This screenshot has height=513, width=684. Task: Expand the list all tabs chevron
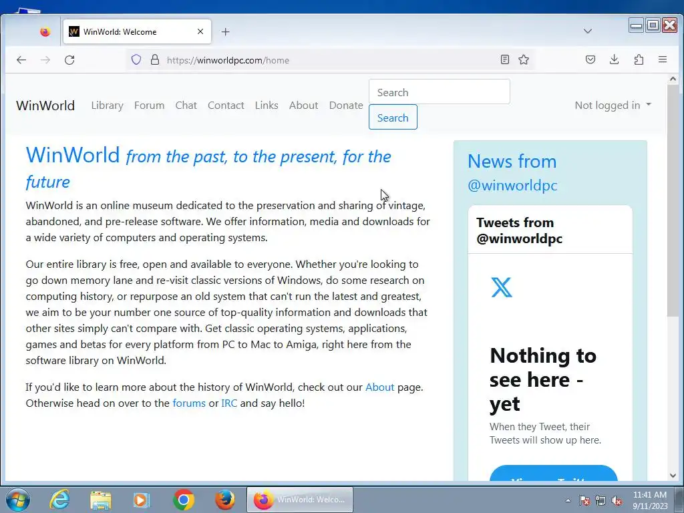click(x=588, y=31)
